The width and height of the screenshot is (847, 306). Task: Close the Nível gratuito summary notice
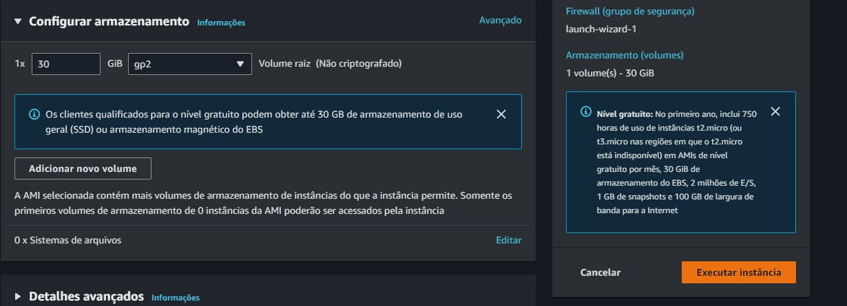[x=775, y=111]
